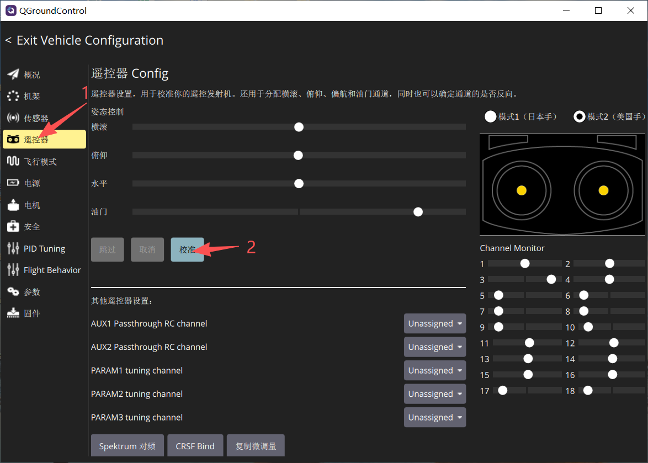This screenshot has width=648, height=463.
Task: Click the 传感器 sensor icon
Action: pyautogui.click(x=13, y=118)
